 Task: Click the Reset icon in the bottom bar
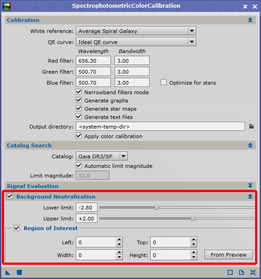click(x=253, y=273)
